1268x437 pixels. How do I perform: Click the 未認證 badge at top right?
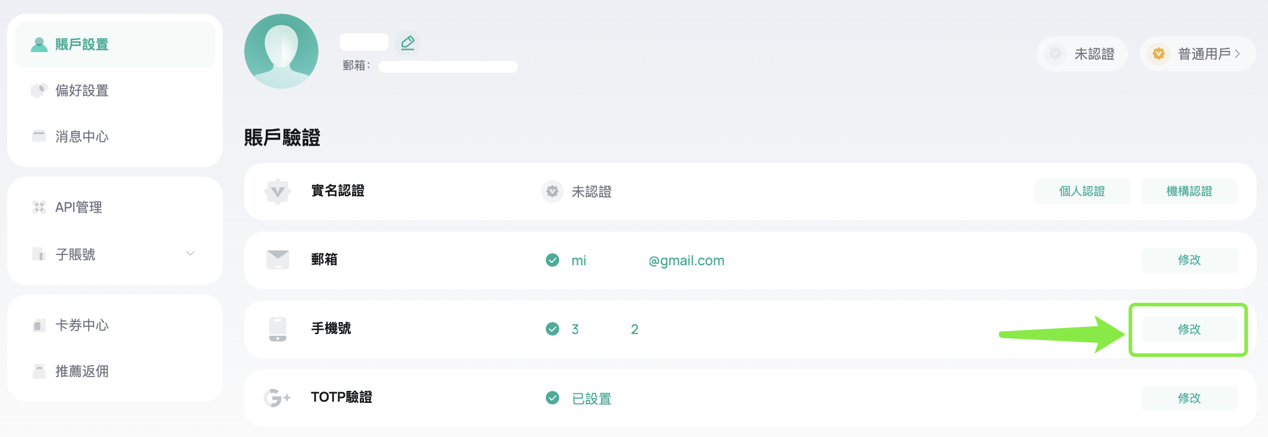coord(1082,54)
